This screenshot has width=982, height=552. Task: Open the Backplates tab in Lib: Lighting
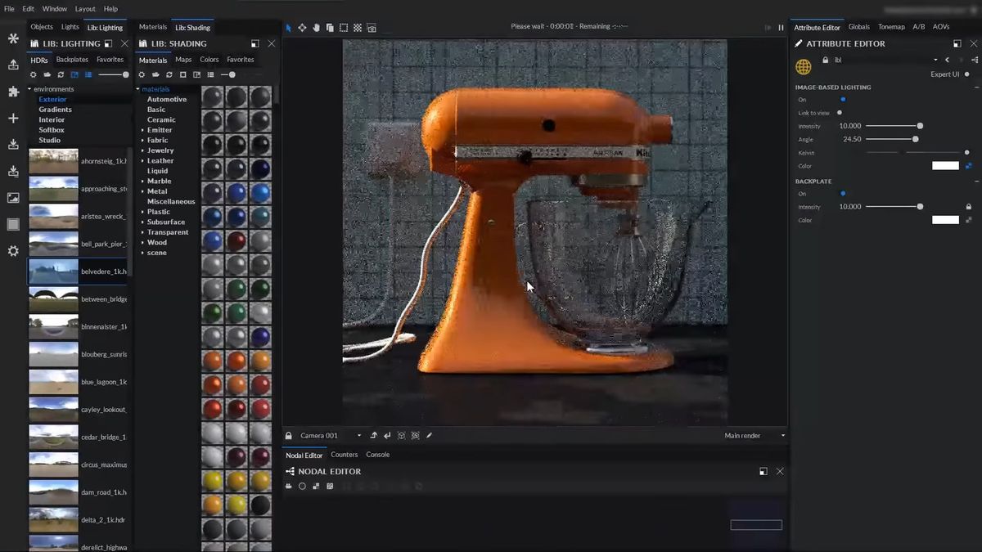[x=72, y=60]
